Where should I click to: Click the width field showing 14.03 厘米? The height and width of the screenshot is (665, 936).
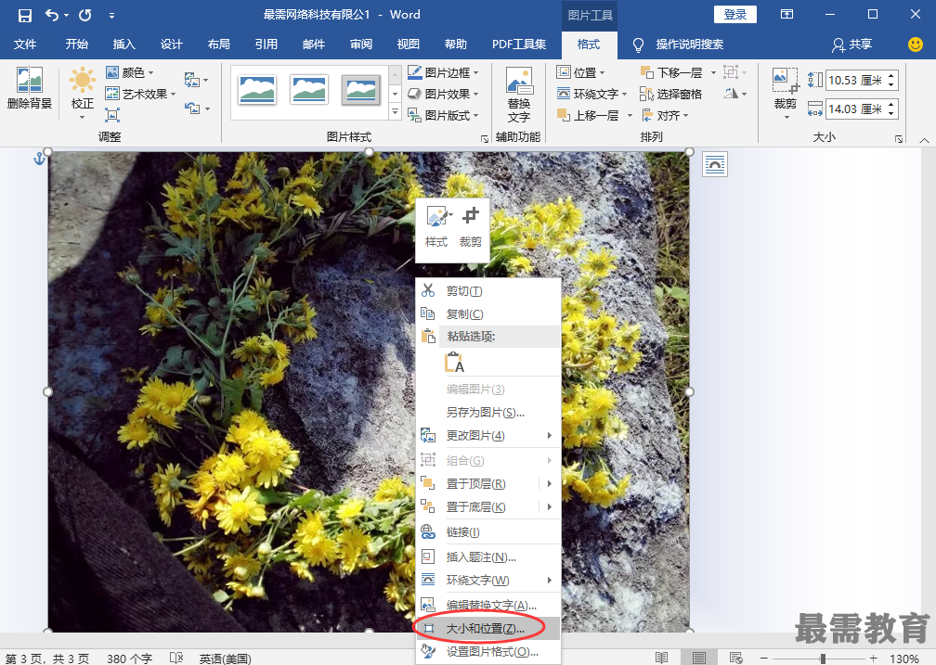point(855,109)
